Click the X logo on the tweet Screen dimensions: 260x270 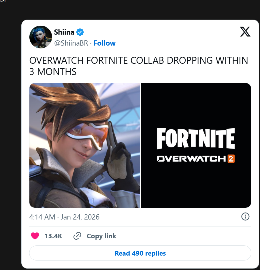tap(245, 32)
